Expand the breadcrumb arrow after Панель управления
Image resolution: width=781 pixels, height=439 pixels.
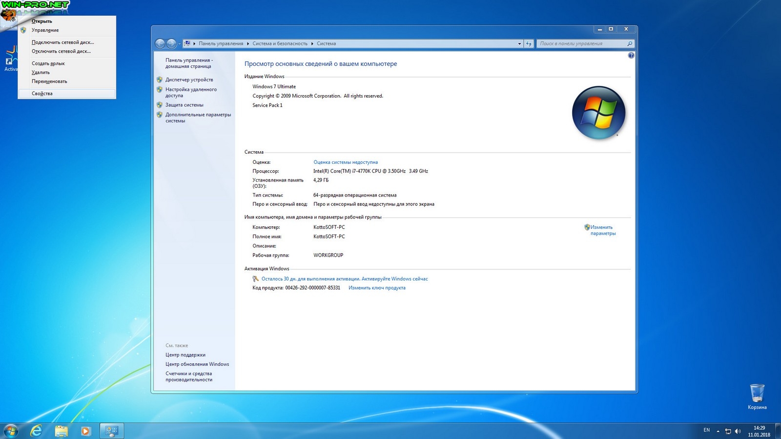pos(248,44)
